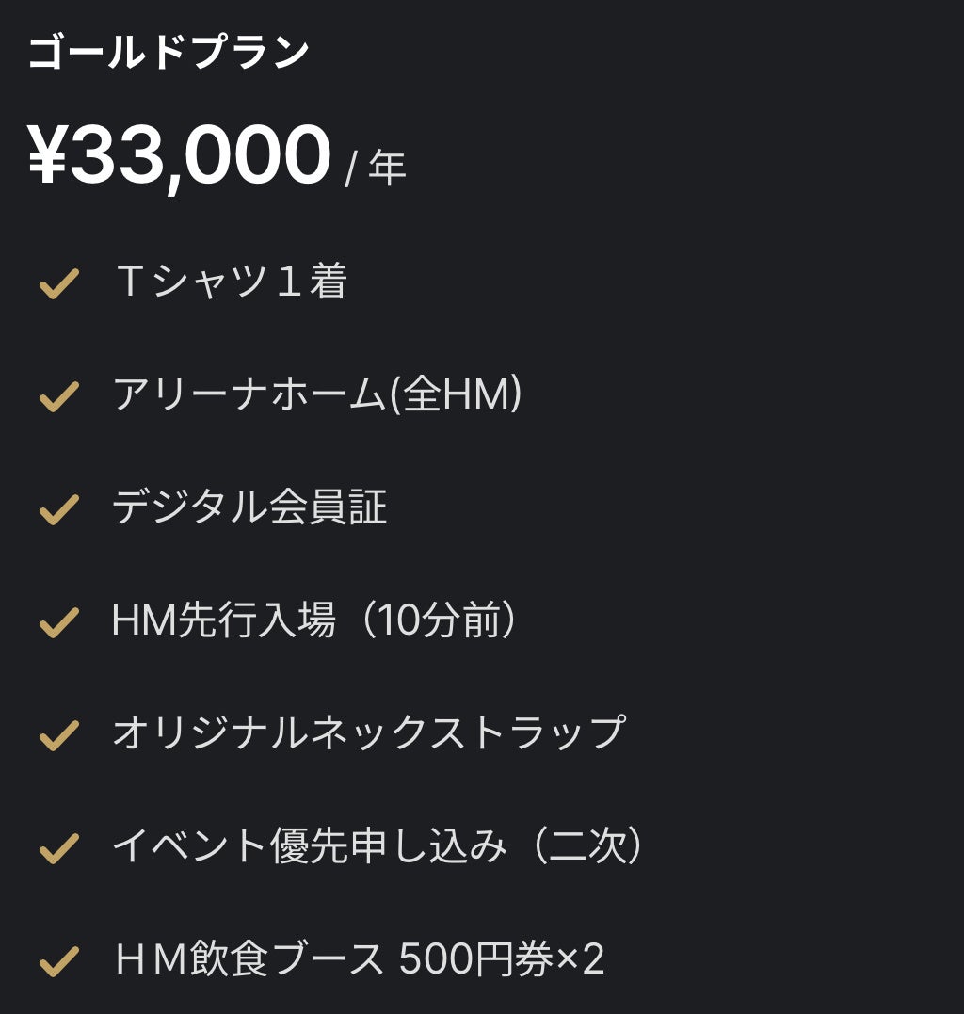
Task: Tap the checkmark beside HM先行入場
Action: tap(58, 622)
